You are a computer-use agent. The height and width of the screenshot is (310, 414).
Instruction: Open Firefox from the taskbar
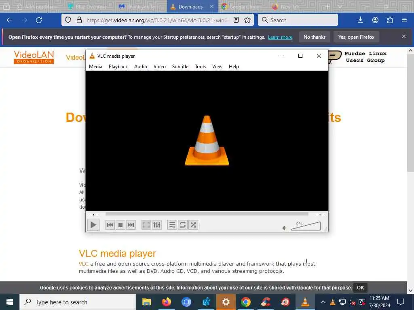166,302
